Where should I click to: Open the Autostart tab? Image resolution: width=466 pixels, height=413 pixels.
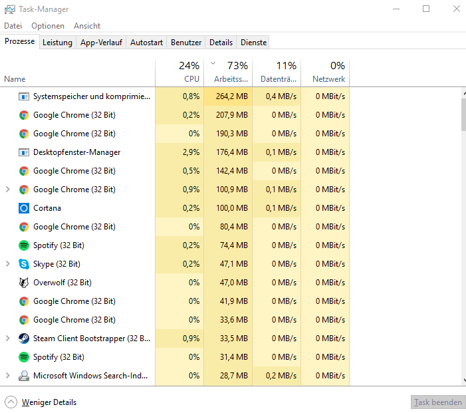pyautogui.click(x=146, y=43)
